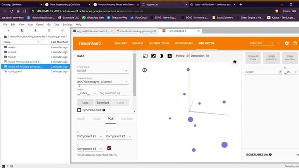The image size is (299, 168).
Task: Click the Load button in the data panel
Action: click(85, 103)
